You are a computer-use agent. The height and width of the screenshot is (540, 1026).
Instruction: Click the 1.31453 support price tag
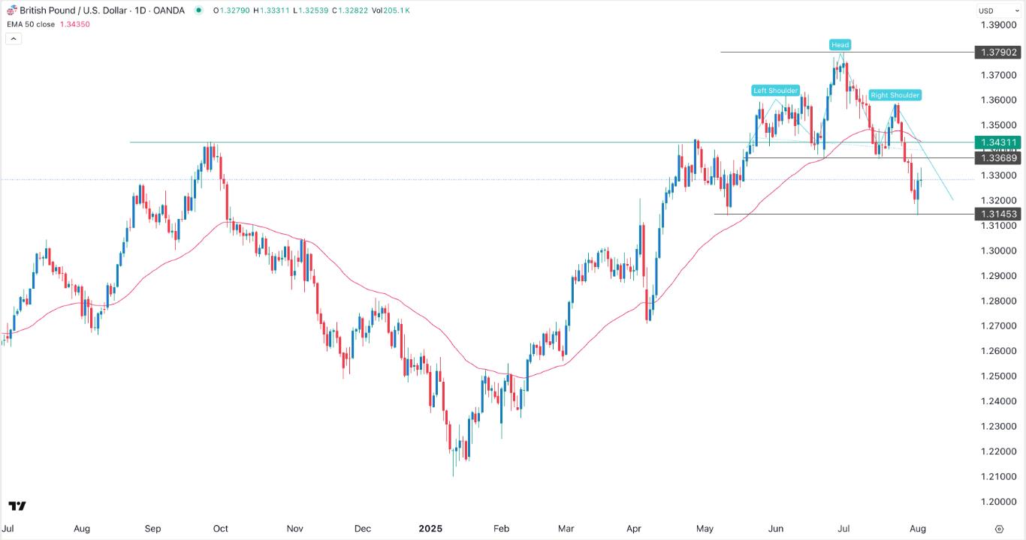point(998,214)
